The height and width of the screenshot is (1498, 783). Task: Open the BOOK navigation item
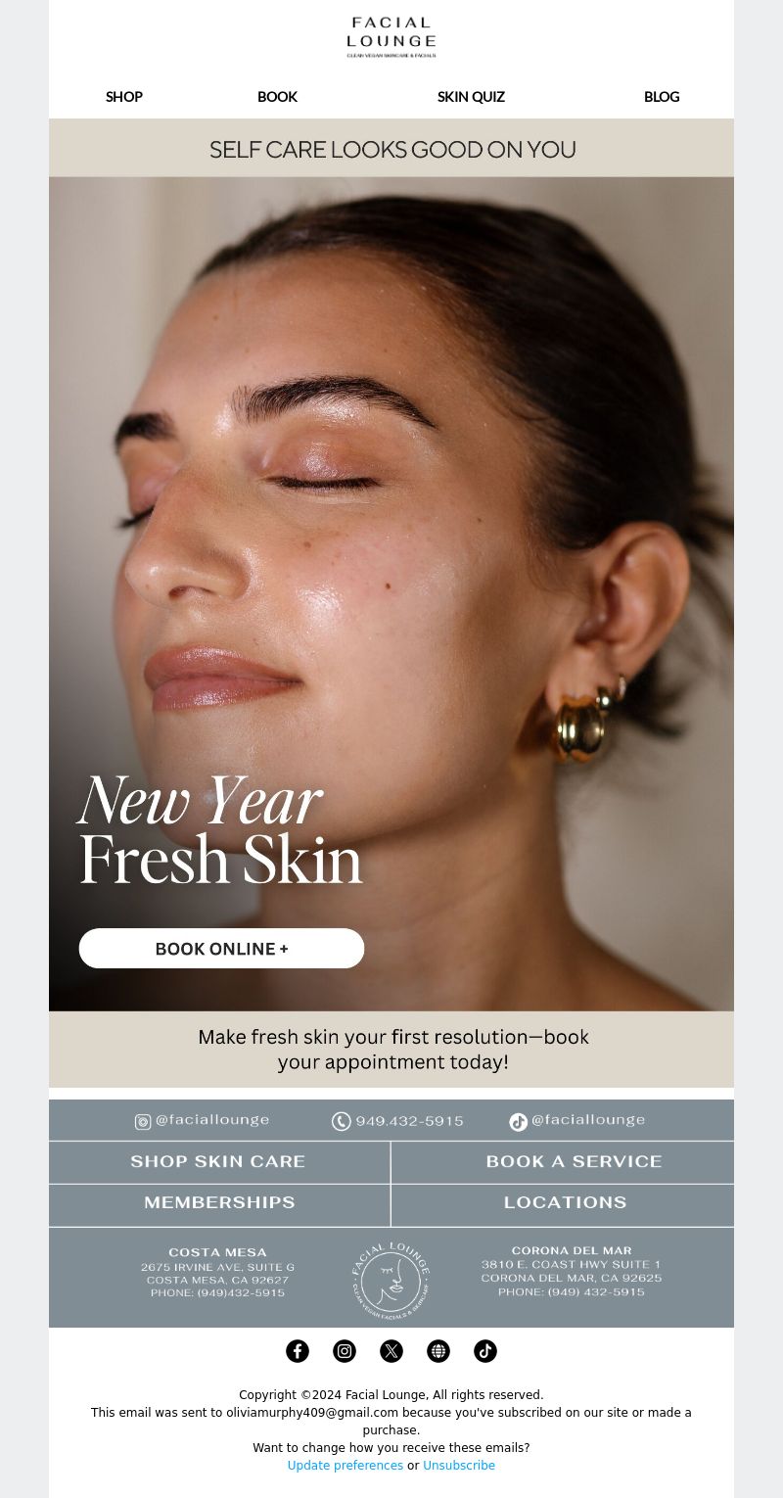(x=277, y=97)
